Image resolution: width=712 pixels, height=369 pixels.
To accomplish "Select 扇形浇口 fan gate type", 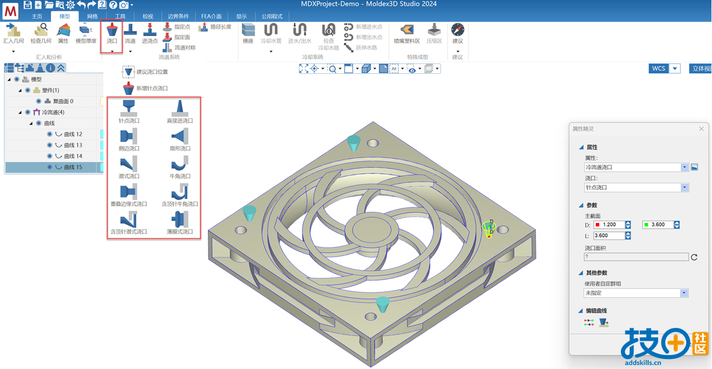I will (180, 139).
